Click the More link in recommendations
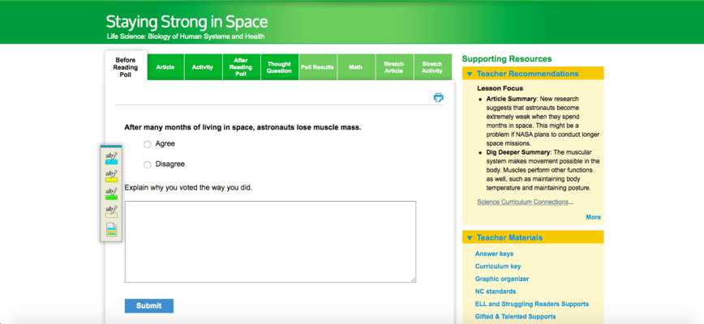The width and height of the screenshot is (704, 324). tap(593, 217)
